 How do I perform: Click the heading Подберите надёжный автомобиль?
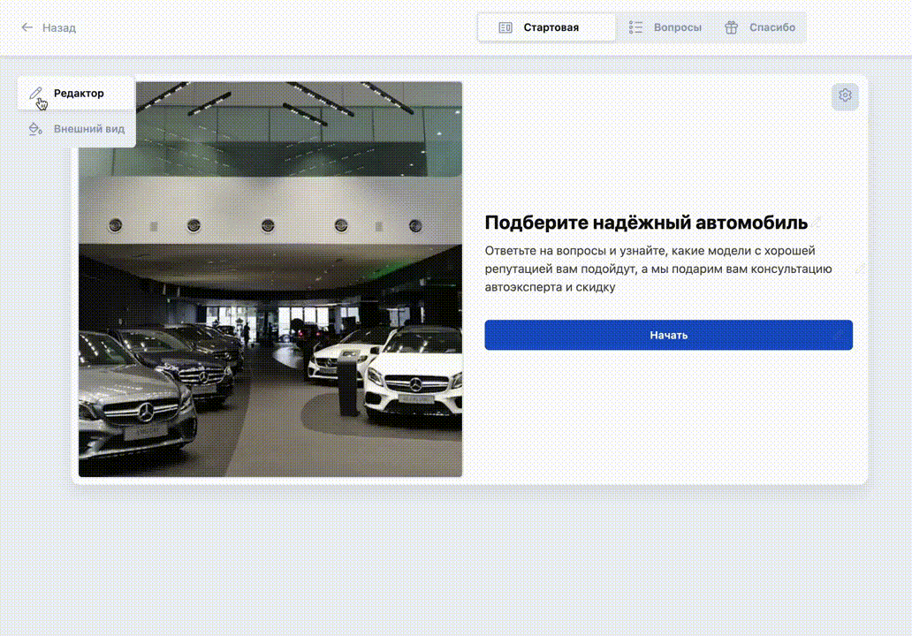click(645, 222)
